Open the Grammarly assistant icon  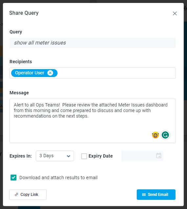tap(165, 135)
